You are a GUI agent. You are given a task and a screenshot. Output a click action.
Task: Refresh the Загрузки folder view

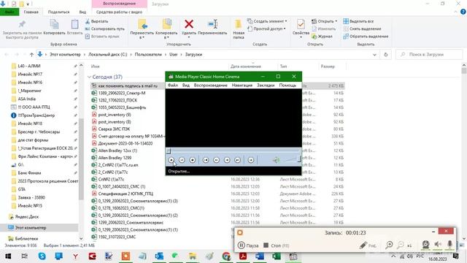(386, 55)
